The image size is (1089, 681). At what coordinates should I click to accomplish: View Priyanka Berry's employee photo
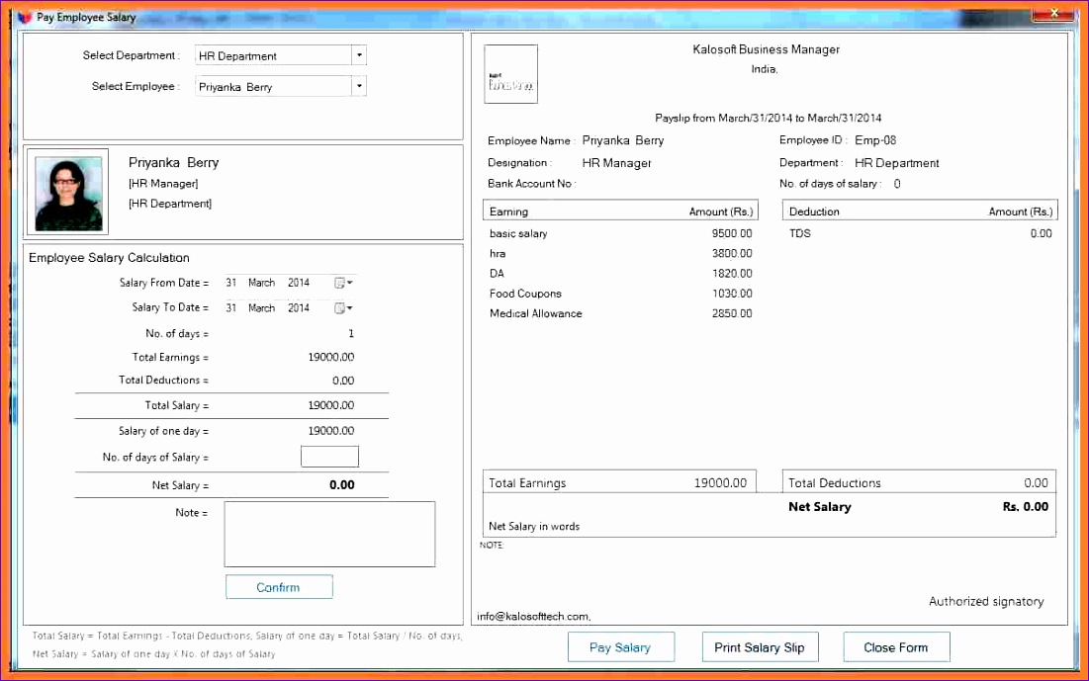click(x=66, y=192)
